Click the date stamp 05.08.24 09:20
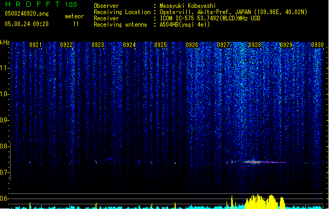This screenshot has width=329, height=209. coord(27,24)
